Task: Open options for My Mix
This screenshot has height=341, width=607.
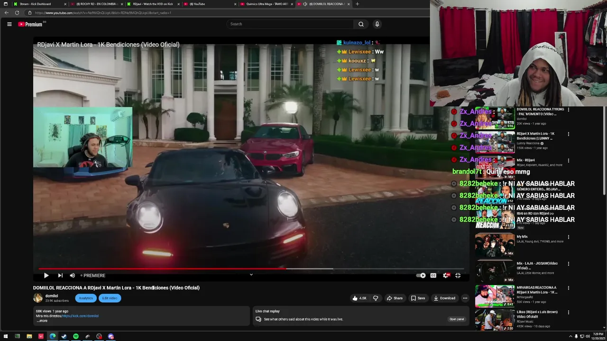Action: [568, 237]
